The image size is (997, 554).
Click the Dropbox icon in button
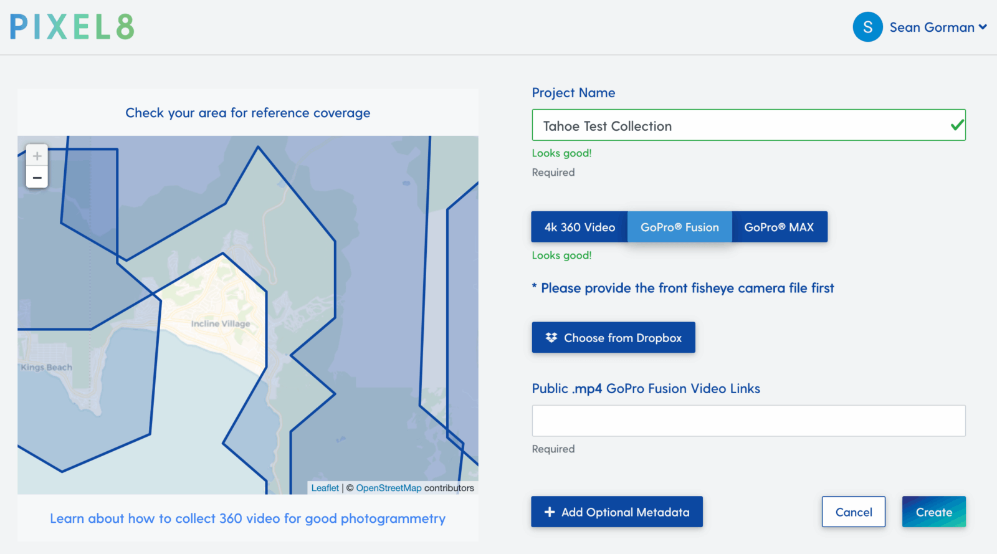(551, 337)
